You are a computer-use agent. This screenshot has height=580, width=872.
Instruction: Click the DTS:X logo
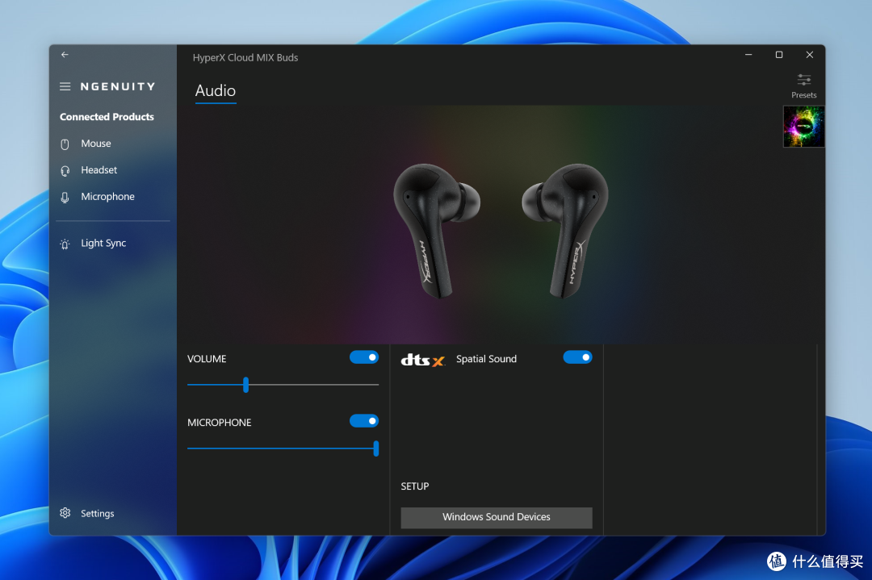(423, 360)
